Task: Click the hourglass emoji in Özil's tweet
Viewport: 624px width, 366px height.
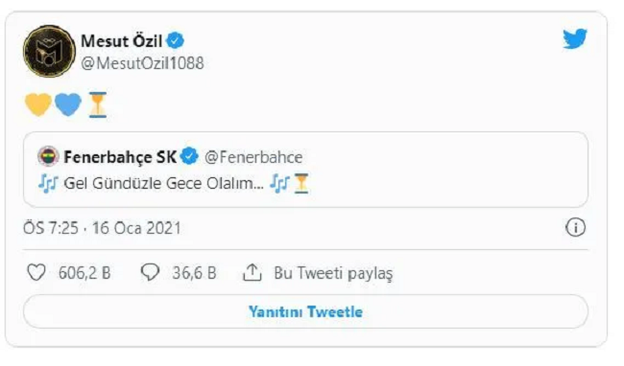Action: 98,104
